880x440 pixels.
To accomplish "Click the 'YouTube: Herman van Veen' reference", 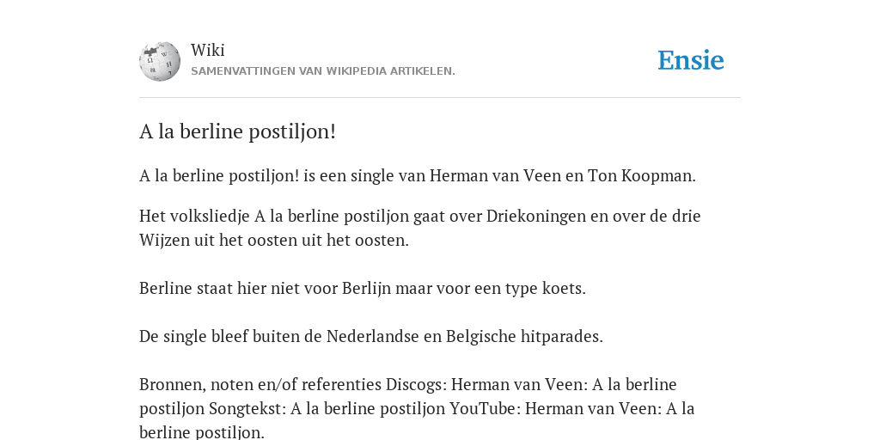I will pos(556,408).
